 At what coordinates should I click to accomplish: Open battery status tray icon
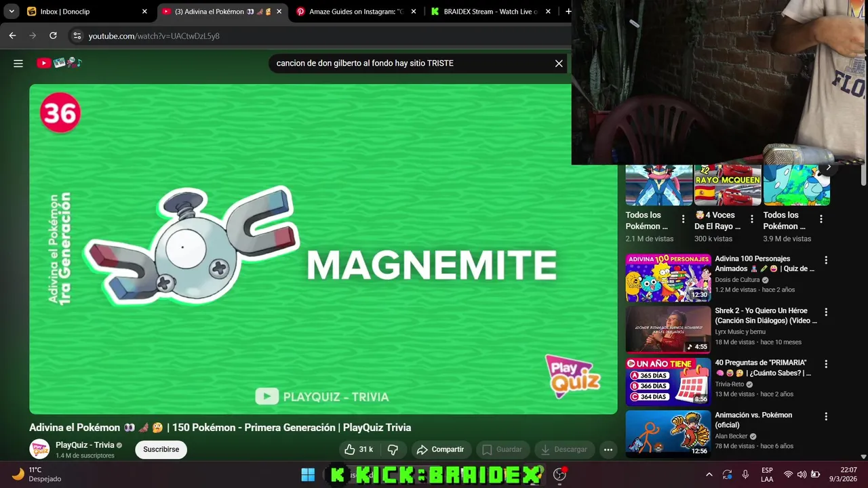(816, 474)
